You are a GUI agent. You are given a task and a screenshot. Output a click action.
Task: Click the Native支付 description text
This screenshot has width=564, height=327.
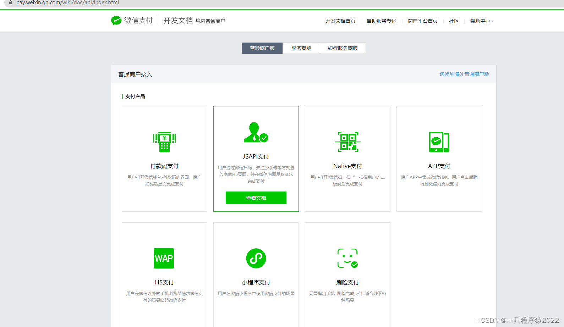coord(347,181)
